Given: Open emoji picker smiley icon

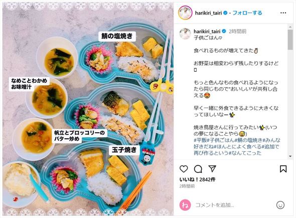Looking at the screenshot, I should [280, 205].
